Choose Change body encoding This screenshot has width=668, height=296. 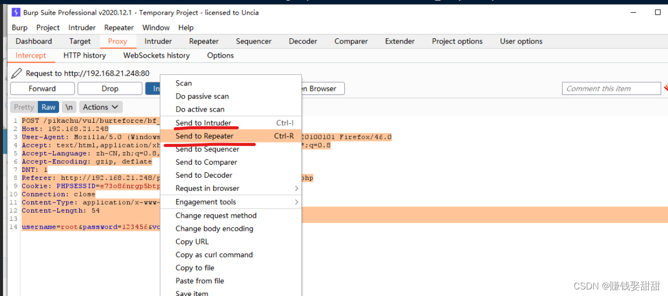point(231,229)
